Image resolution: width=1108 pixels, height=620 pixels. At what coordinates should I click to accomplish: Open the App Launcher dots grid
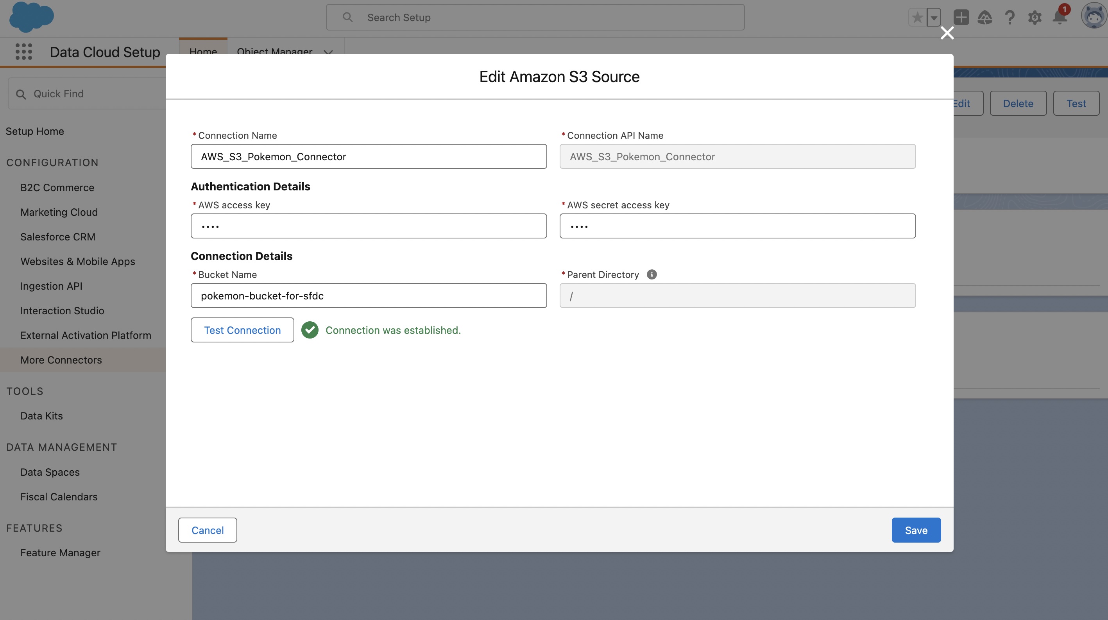pos(24,52)
